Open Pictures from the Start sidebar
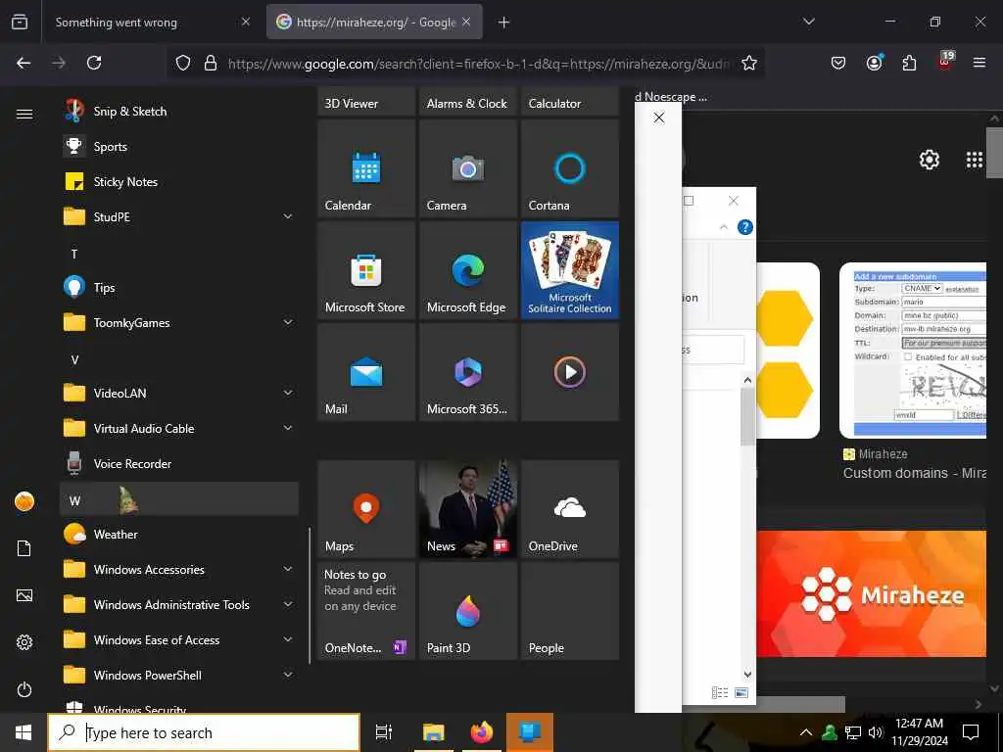The width and height of the screenshot is (1003, 752). tap(24, 595)
